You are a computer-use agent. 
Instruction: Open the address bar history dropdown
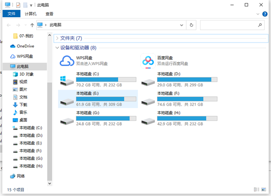pyautogui.click(x=181, y=25)
